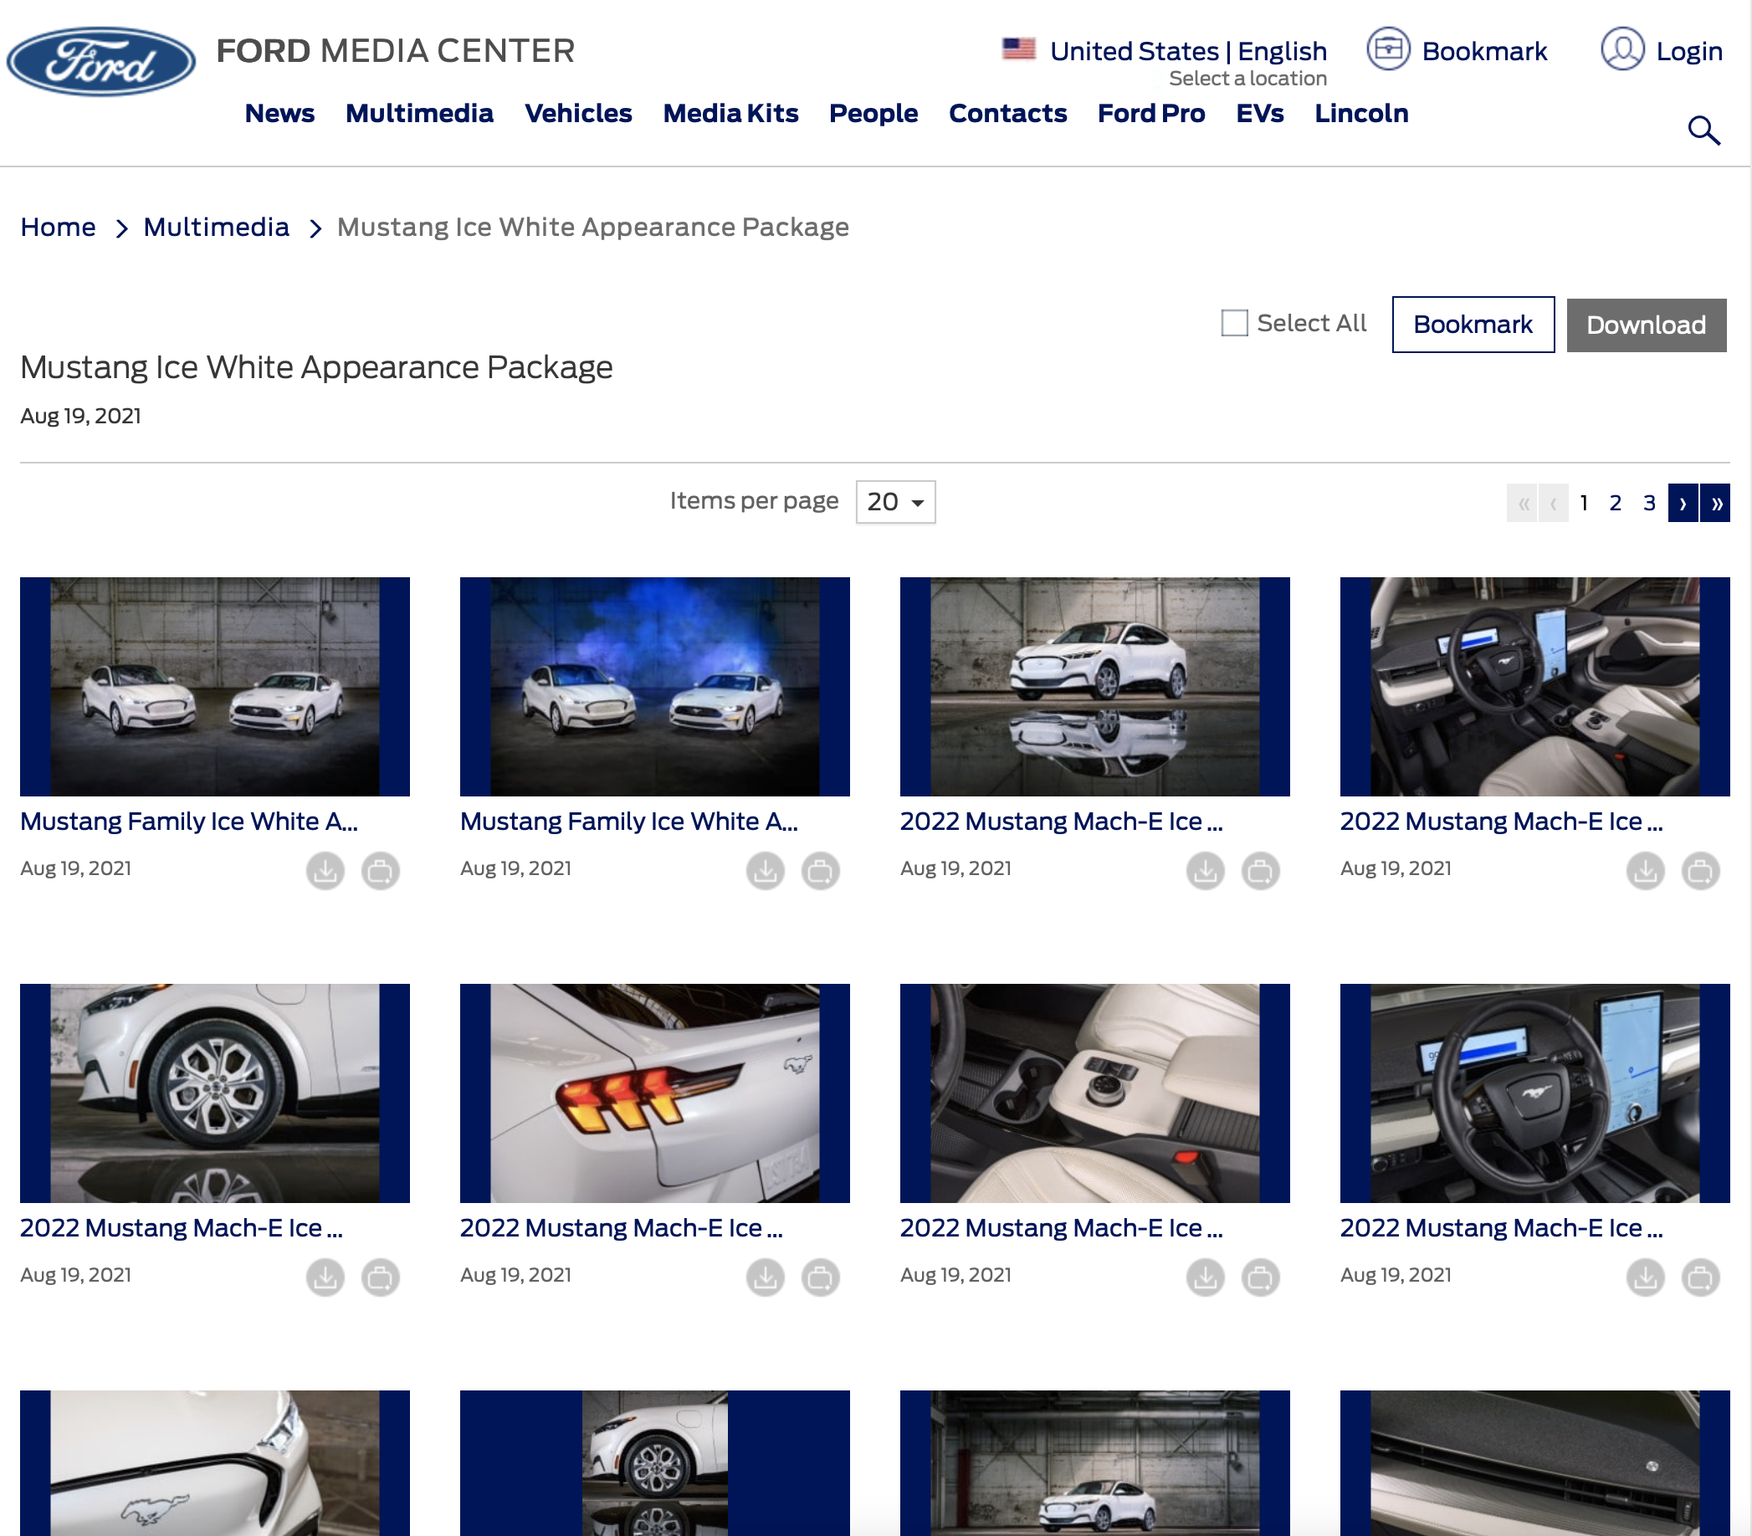Go to page 2
The width and height of the screenshot is (1752, 1536).
coord(1615,503)
